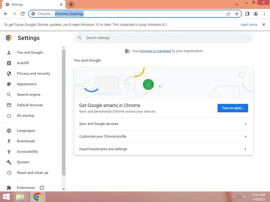The width and height of the screenshot is (270, 202).
Task: Open Privacy and security section
Action: (x=33, y=74)
